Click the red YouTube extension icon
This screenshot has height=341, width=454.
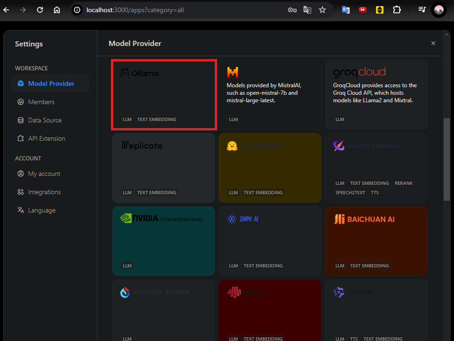362,10
